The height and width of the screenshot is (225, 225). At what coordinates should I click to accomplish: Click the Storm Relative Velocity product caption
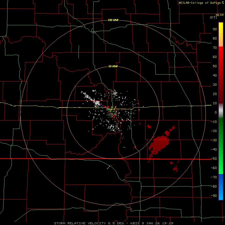point(114,223)
